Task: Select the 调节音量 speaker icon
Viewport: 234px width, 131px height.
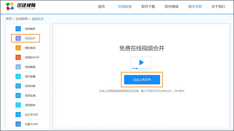Action: (18, 76)
